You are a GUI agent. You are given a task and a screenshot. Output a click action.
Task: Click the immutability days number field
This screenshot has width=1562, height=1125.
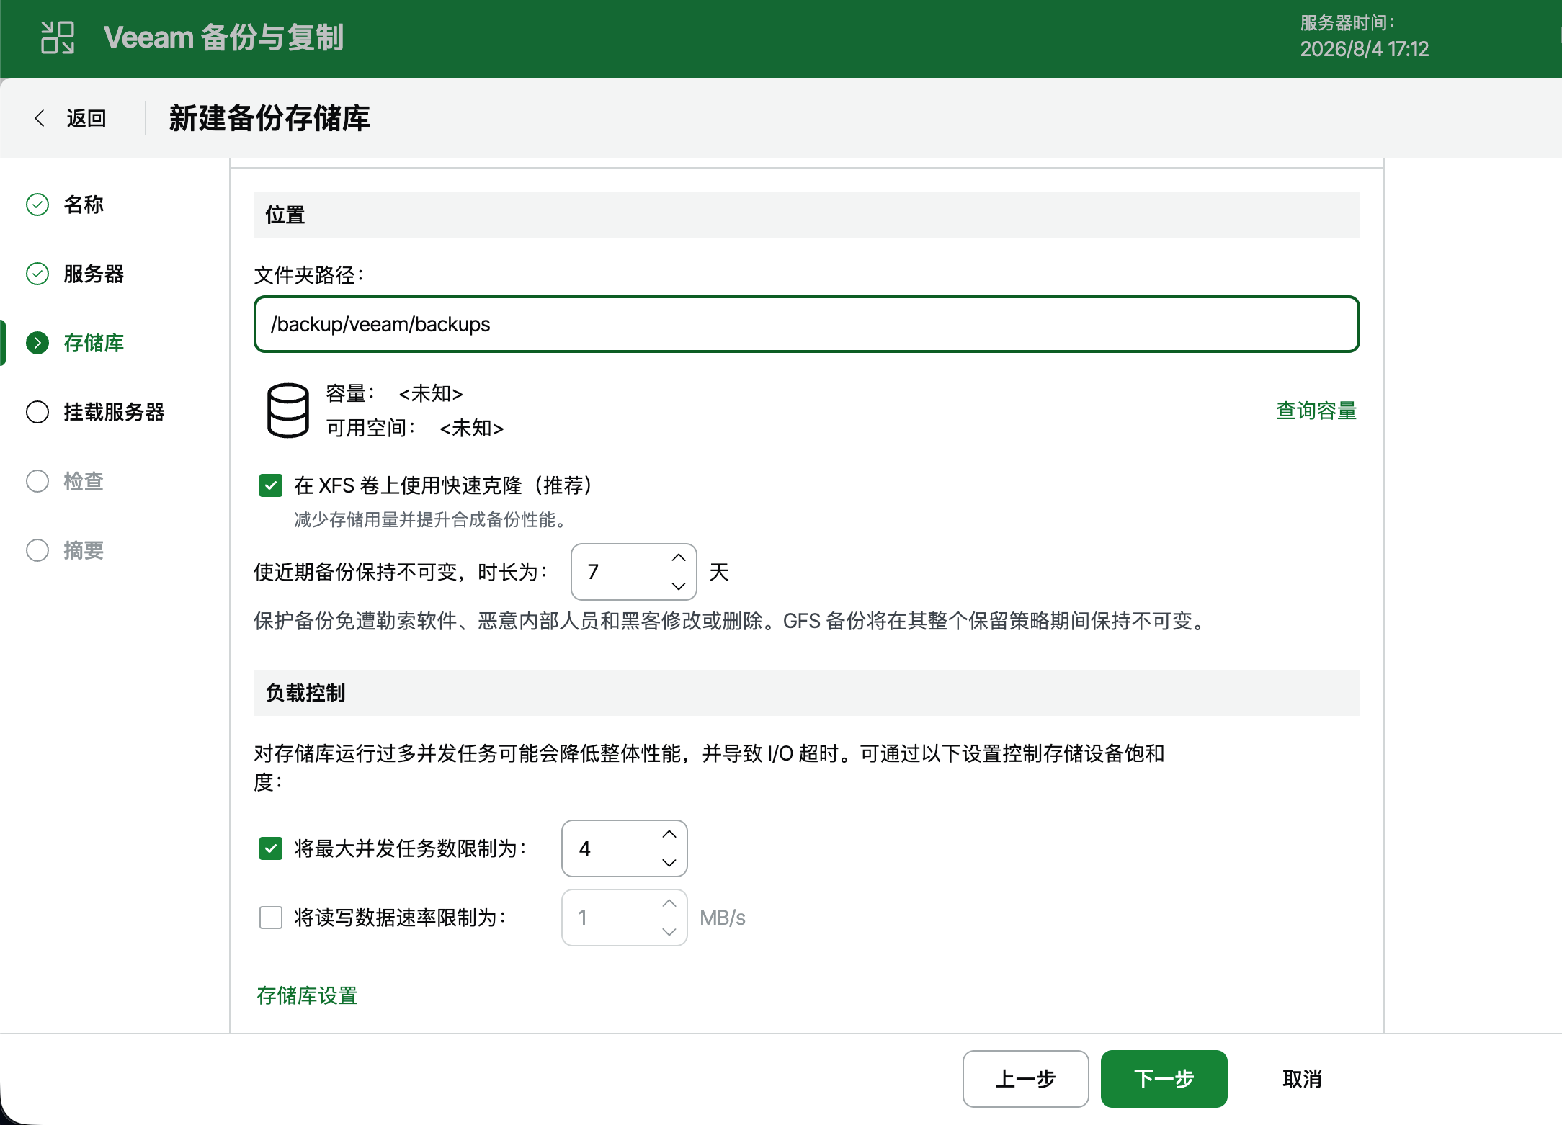pos(633,572)
